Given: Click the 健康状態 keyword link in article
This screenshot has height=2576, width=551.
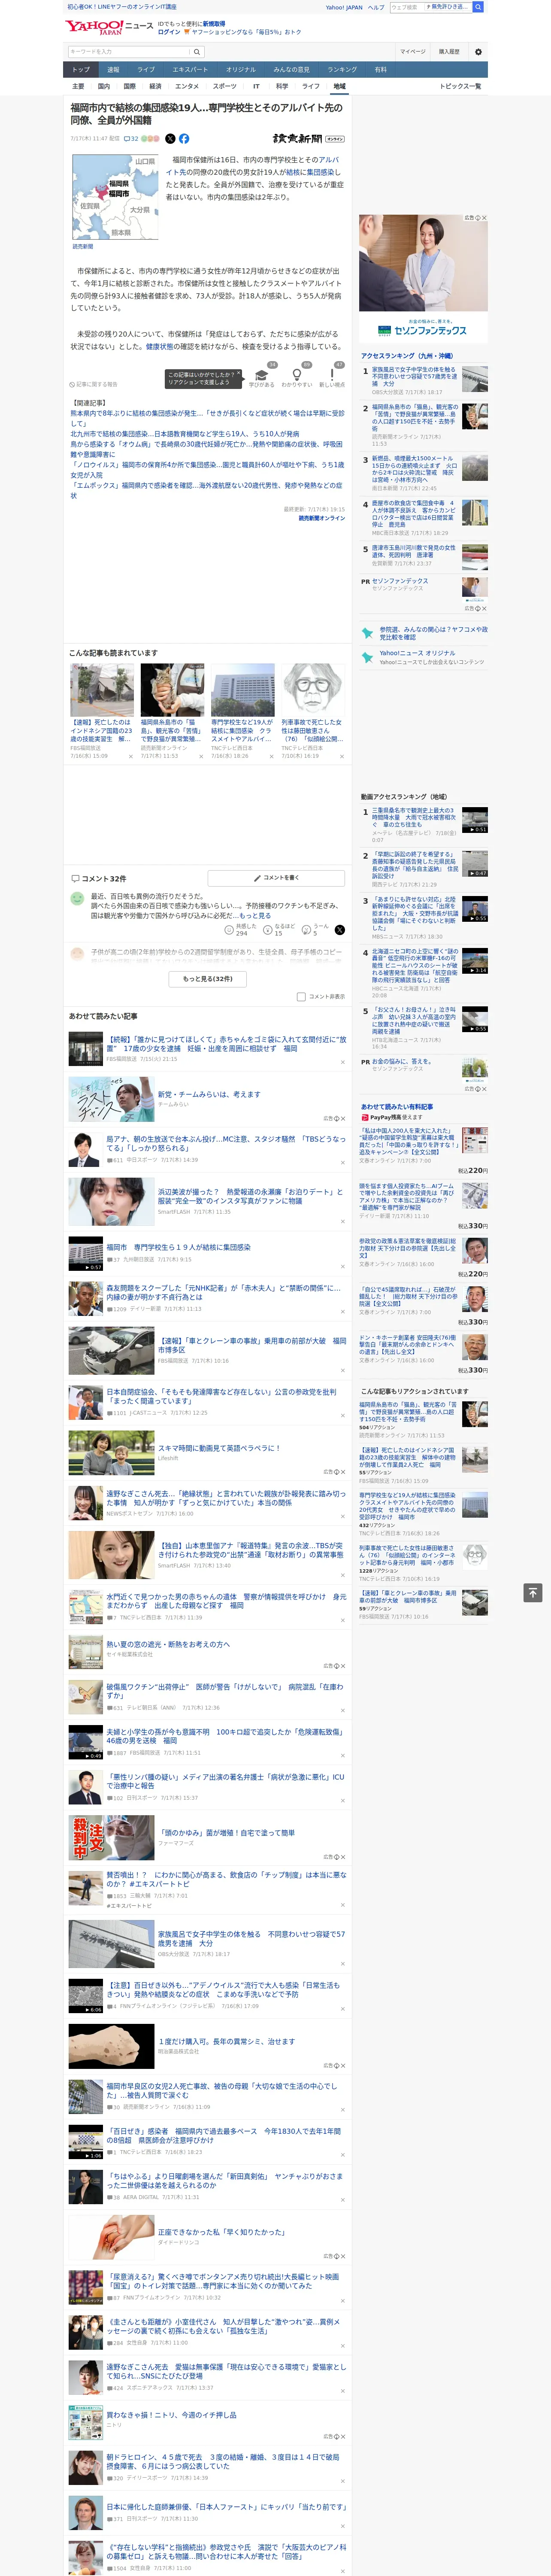Looking at the screenshot, I should coord(159,346).
